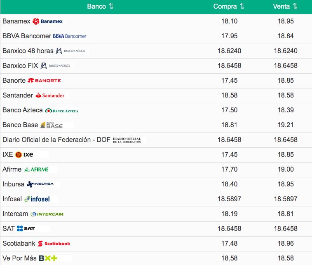Click Banco Azteca compra value 17.50
The width and height of the screenshot is (312, 265).
click(x=230, y=110)
